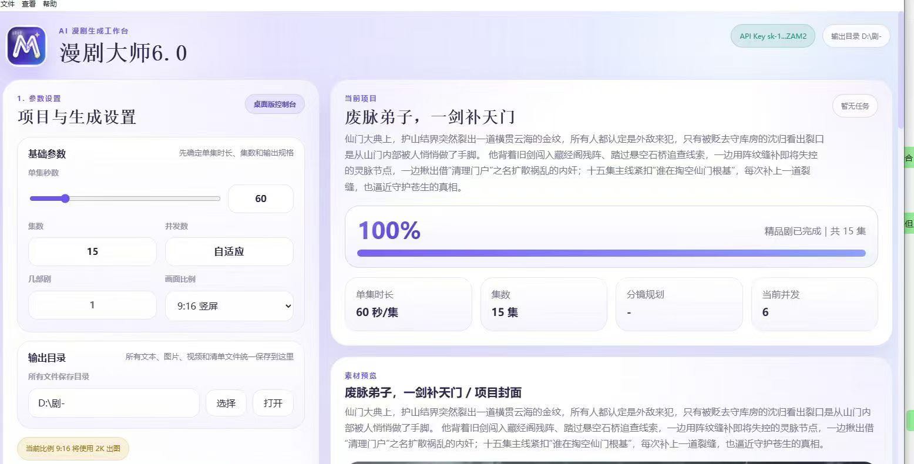Open the 文件 menu
This screenshot has width=914, height=464.
[8, 4]
